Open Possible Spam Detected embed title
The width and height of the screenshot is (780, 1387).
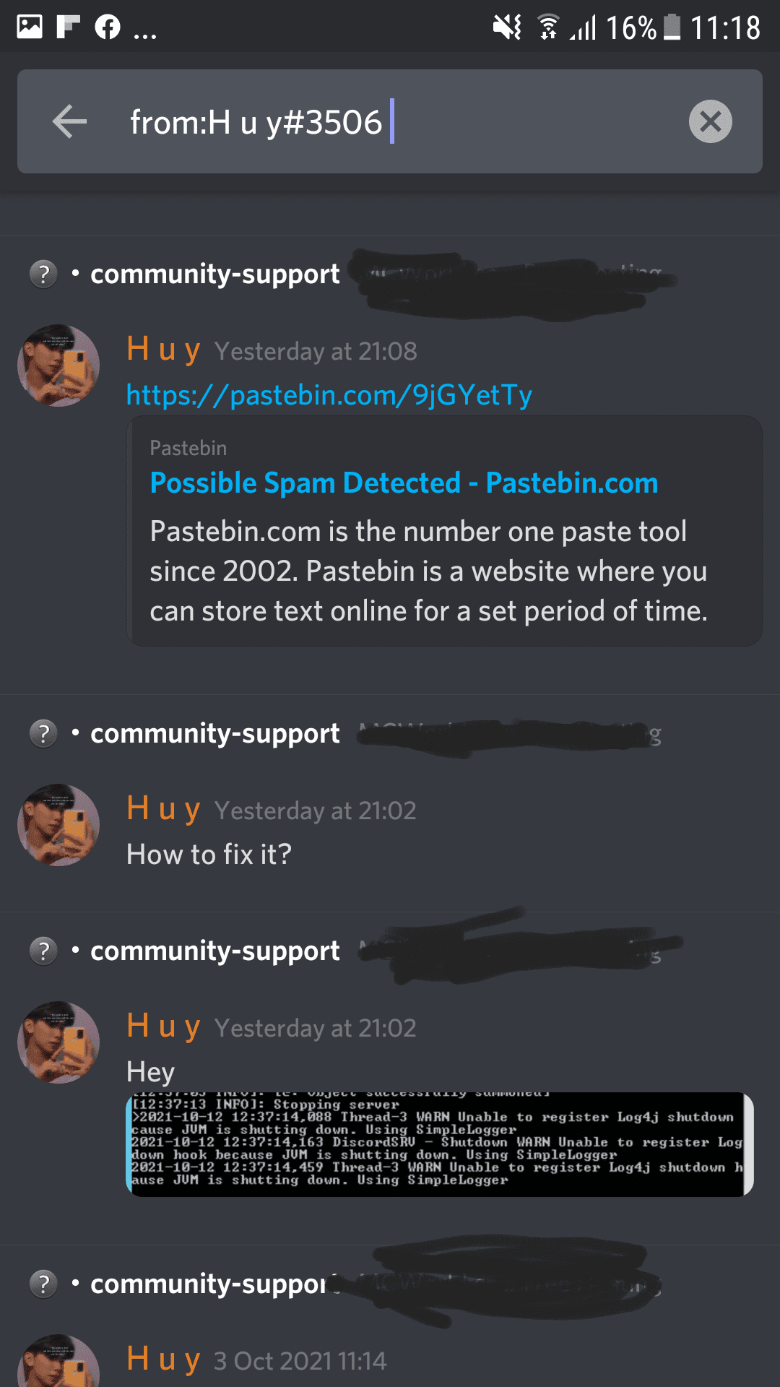pyautogui.click(x=404, y=483)
